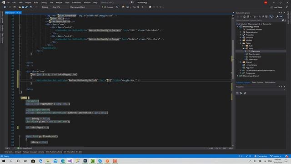The width and height of the screenshot is (291, 164).
Task: Close the Plans.razor editor tab
Action: tap(20, 13)
